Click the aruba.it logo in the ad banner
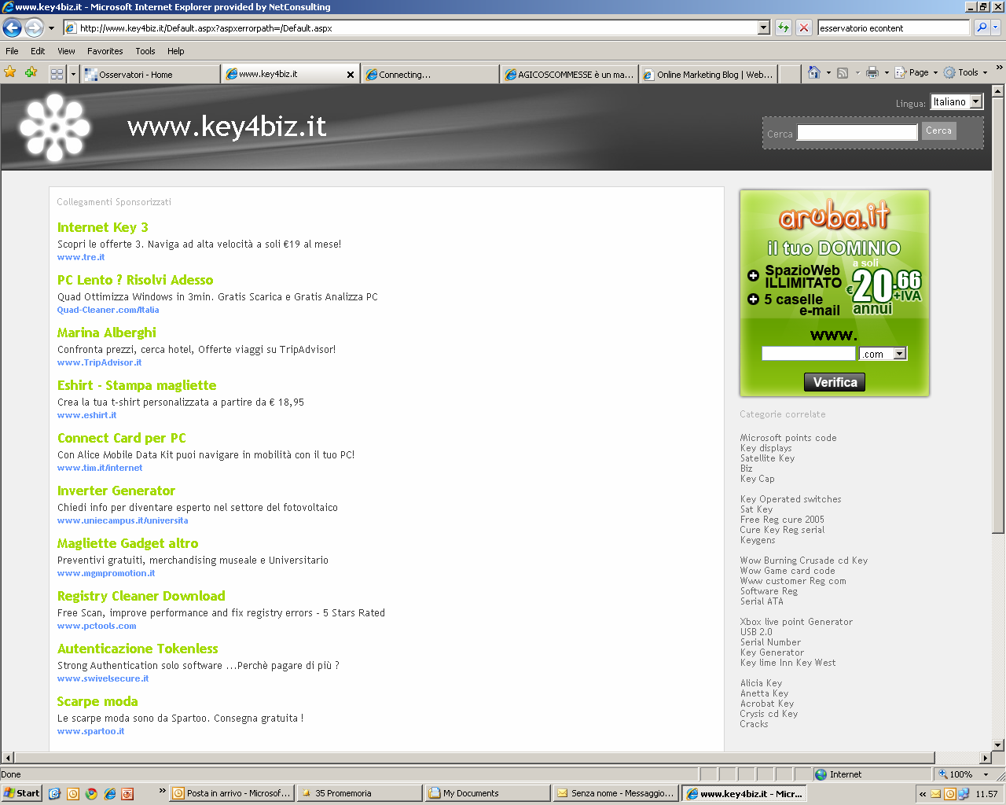This screenshot has height=805, width=1006. (x=835, y=215)
